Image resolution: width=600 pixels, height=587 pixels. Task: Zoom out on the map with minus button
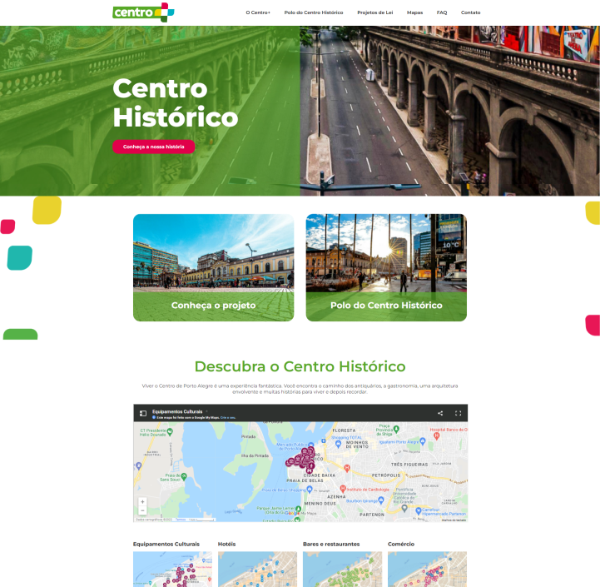(x=142, y=511)
